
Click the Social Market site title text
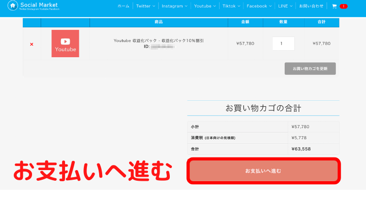(39, 5)
